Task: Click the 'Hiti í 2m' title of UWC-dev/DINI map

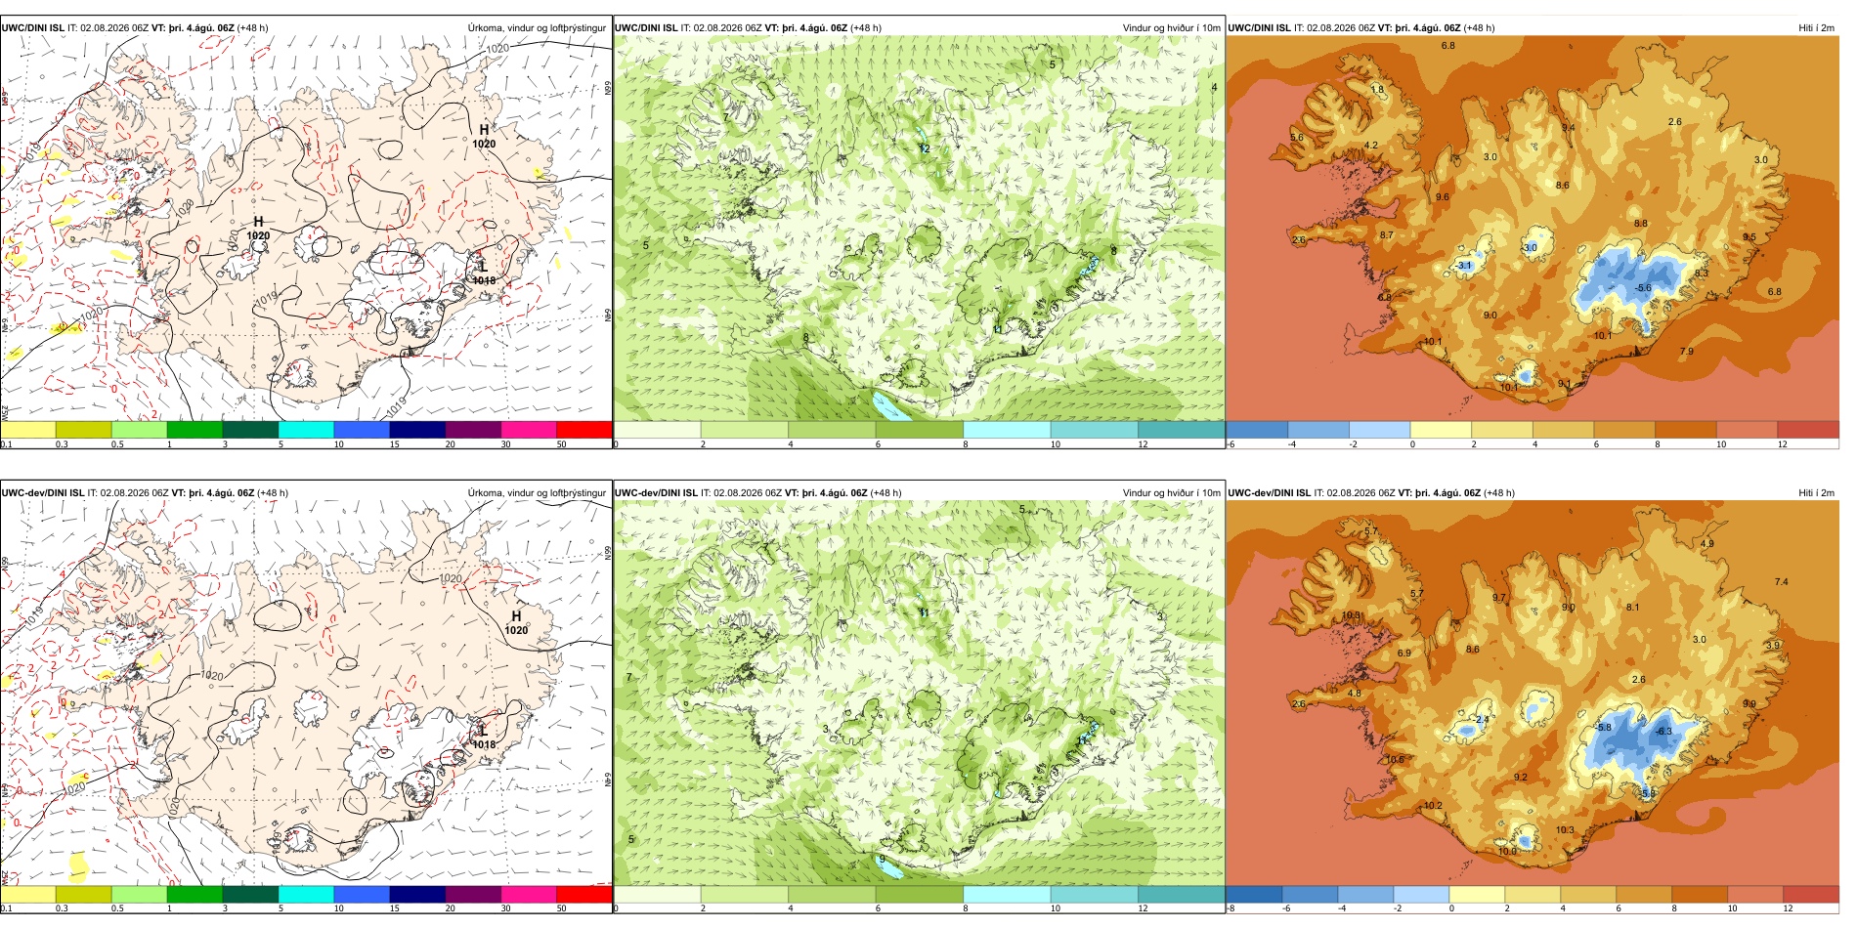Action: (x=1816, y=492)
